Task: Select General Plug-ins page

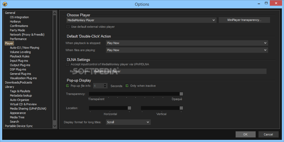Action: pos(20,74)
